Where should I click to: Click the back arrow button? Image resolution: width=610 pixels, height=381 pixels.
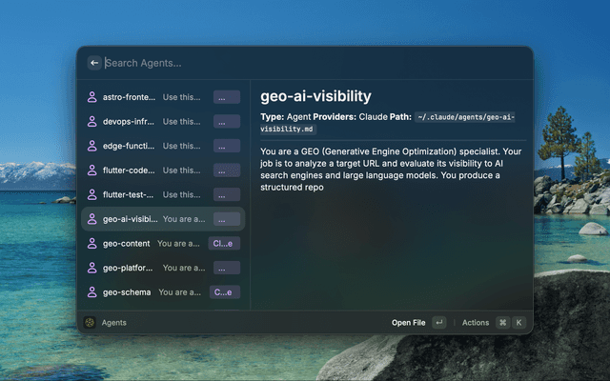(x=94, y=63)
